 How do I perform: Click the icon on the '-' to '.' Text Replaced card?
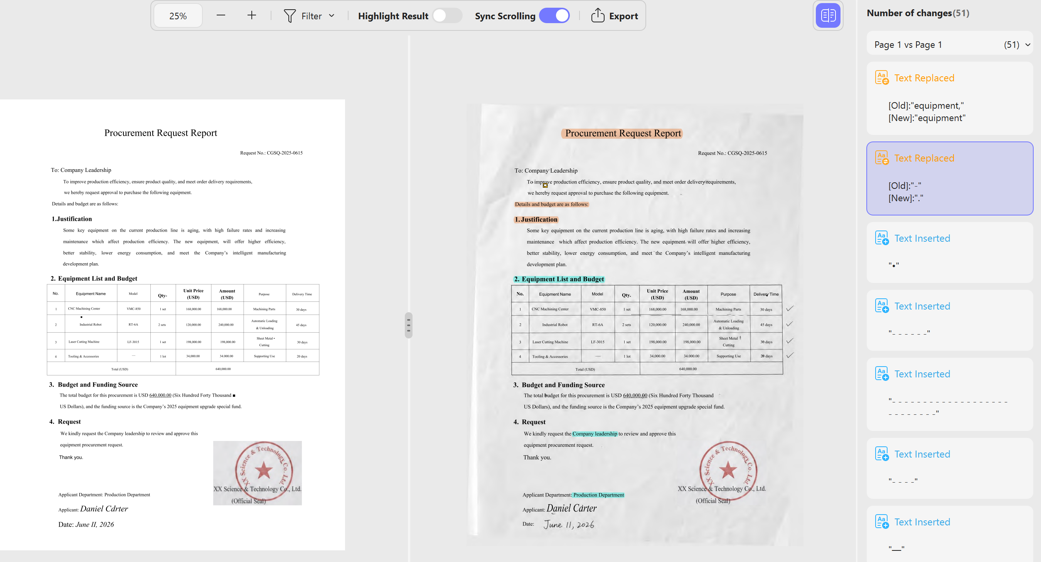click(881, 158)
